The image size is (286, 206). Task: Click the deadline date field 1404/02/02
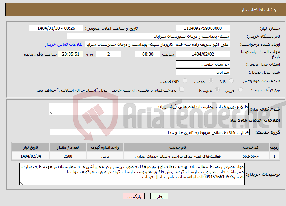click(x=203, y=54)
